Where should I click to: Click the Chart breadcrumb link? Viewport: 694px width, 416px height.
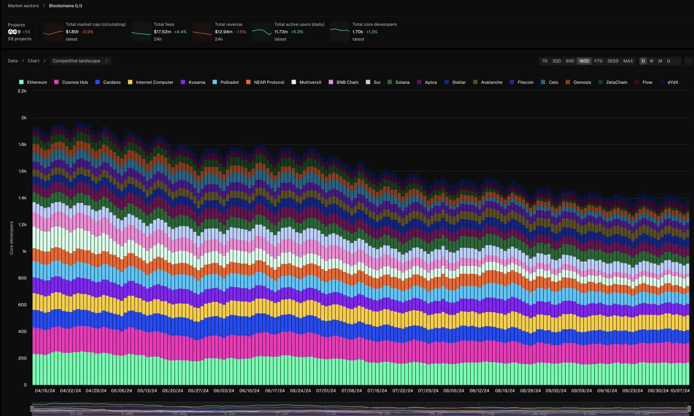(33, 61)
